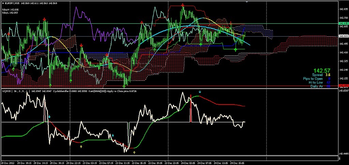The image size is (349, 165).
Task: Click the 23 Dec 11:15 time axis label
Action: pos(123,163)
